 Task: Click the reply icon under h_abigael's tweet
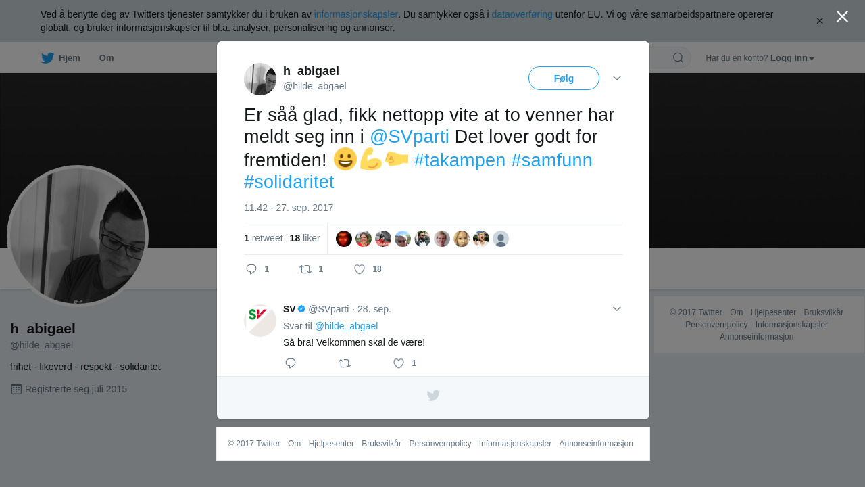tap(251, 269)
